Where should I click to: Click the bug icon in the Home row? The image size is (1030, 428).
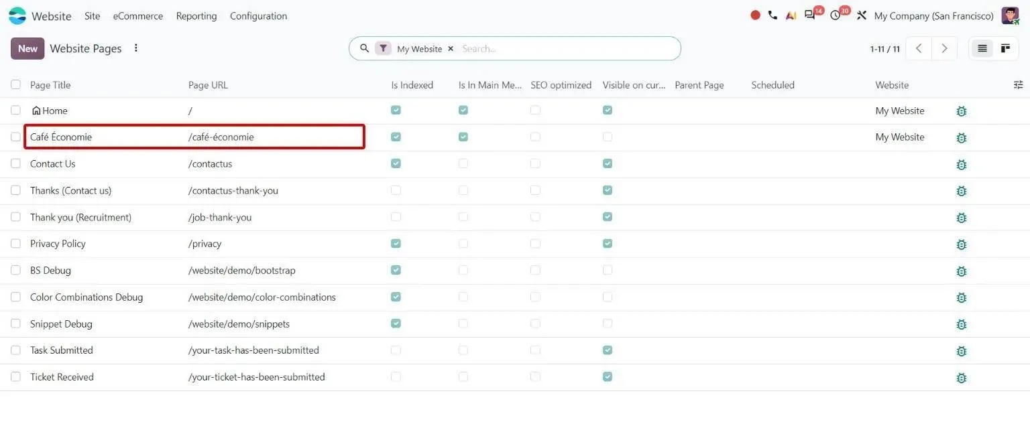961,111
